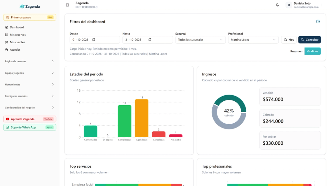Open the Profesional dropdown
The image size is (331, 186).
253,40
